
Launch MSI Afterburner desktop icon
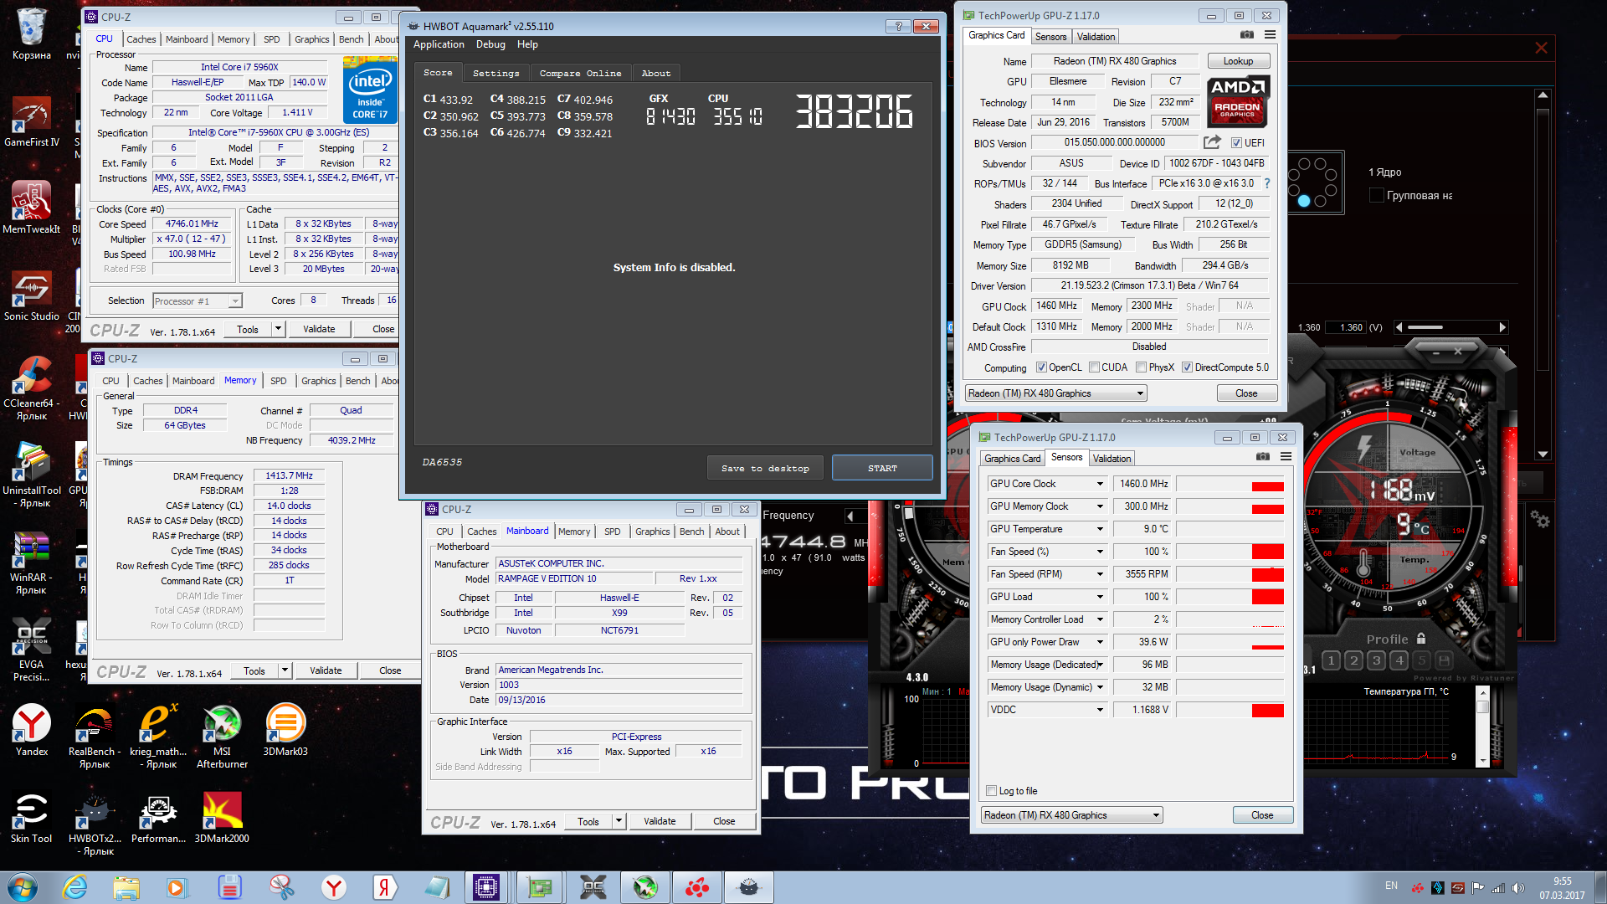(222, 735)
